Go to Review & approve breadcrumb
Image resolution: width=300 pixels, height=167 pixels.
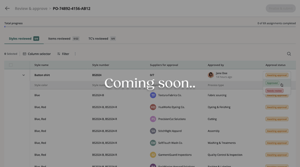31,8
